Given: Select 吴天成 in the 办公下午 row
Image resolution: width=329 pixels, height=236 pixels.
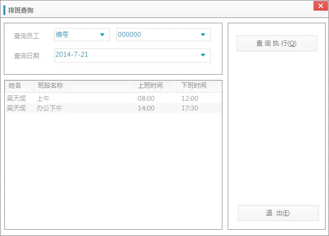Looking at the screenshot, I should click(16, 108).
